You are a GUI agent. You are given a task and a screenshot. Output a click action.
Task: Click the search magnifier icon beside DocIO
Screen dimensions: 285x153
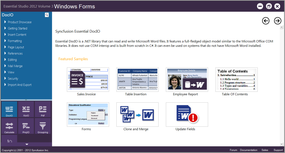(47, 15)
